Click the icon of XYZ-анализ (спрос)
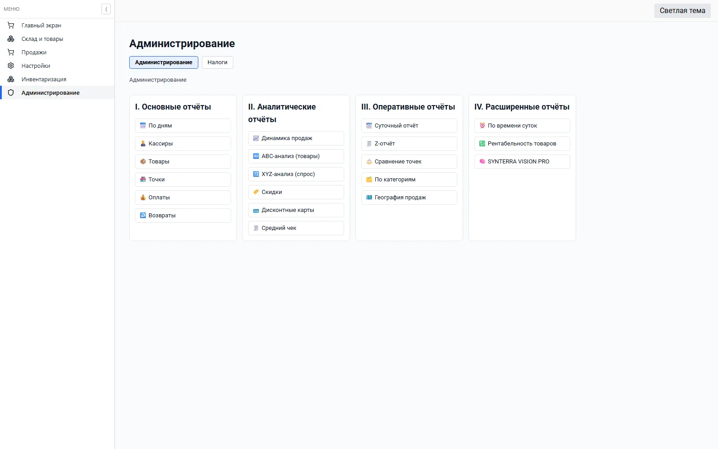718x449 pixels. 256,174
